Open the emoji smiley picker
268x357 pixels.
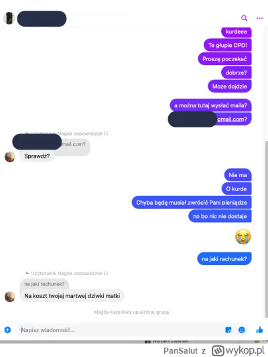tap(242, 329)
